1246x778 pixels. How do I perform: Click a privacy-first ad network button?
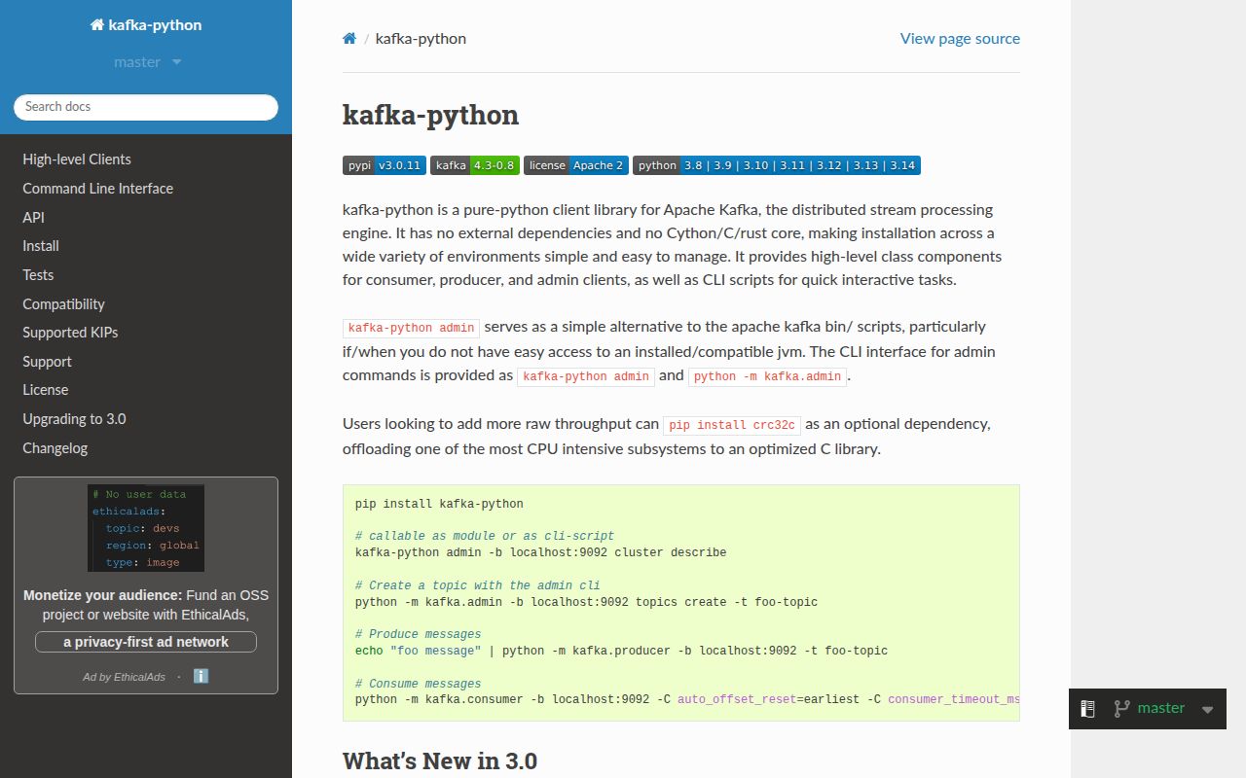[x=146, y=642]
